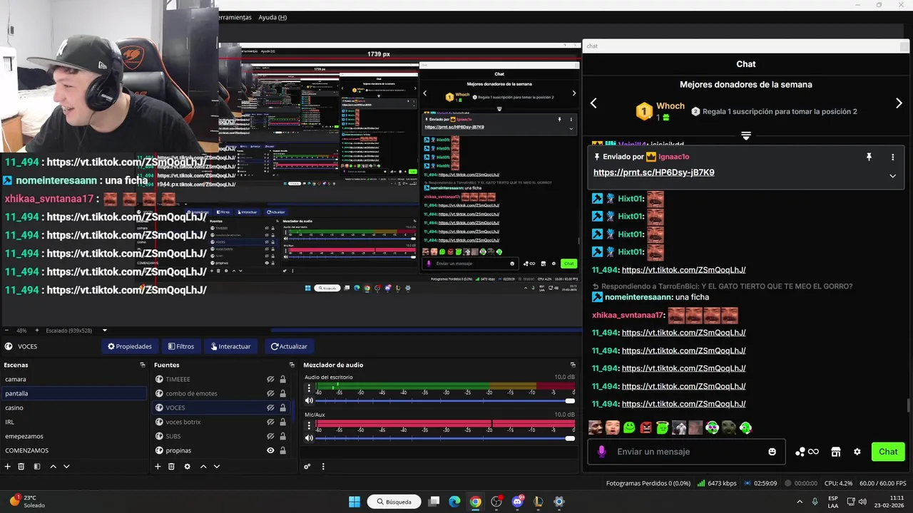Viewport: 913px width, 513px height.
Task: Unlock the propinas source
Action: point(282,450)
